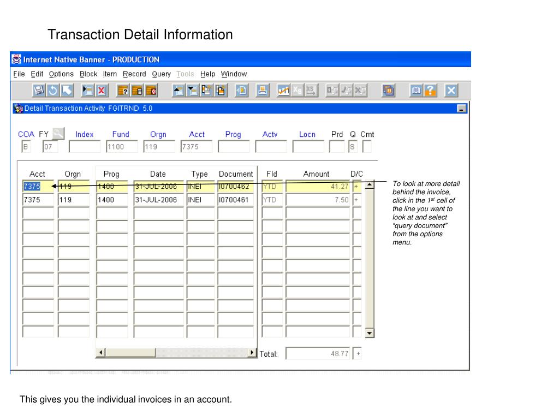Click second row Prog cell 1400
559x419 pixels.
point(112,200)
